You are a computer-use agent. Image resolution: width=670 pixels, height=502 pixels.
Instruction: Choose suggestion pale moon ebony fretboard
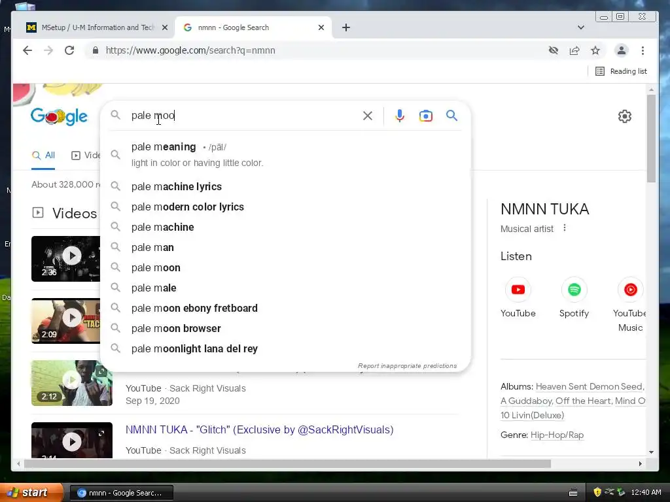(285, 309)
